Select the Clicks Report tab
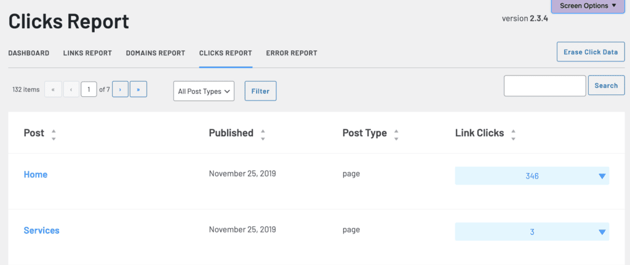Viewport: 630px width, 265px height. tap(226, 53)
